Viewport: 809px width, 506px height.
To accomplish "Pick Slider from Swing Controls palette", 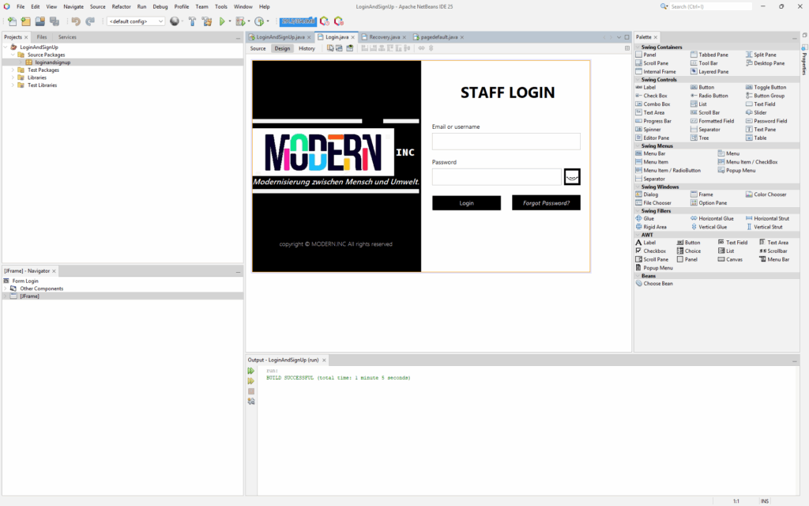I will tap(756, 112).
